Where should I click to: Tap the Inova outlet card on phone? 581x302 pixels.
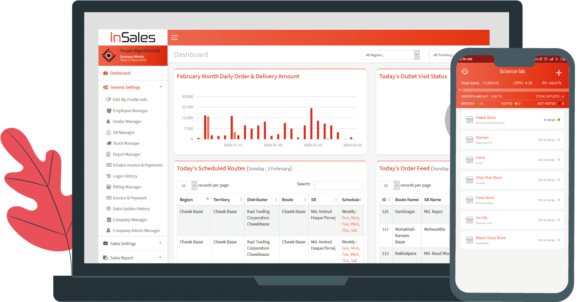point(512,160)
